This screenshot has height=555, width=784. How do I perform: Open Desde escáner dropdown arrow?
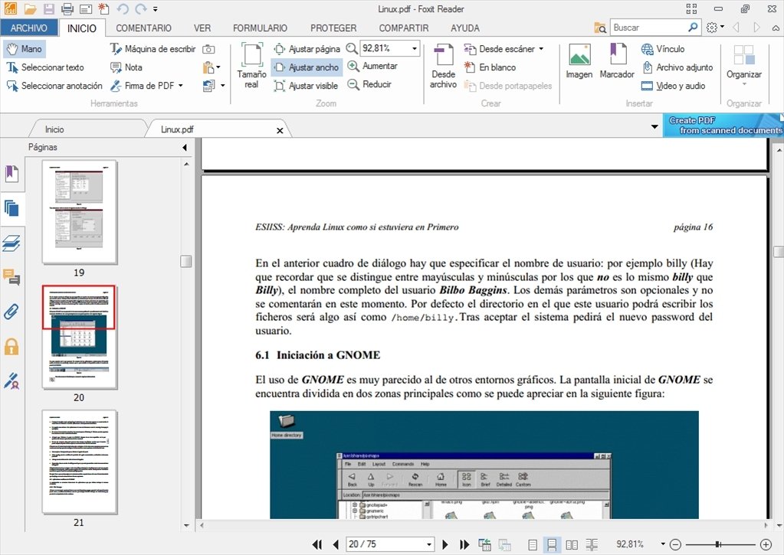click(x=541, y=49)
